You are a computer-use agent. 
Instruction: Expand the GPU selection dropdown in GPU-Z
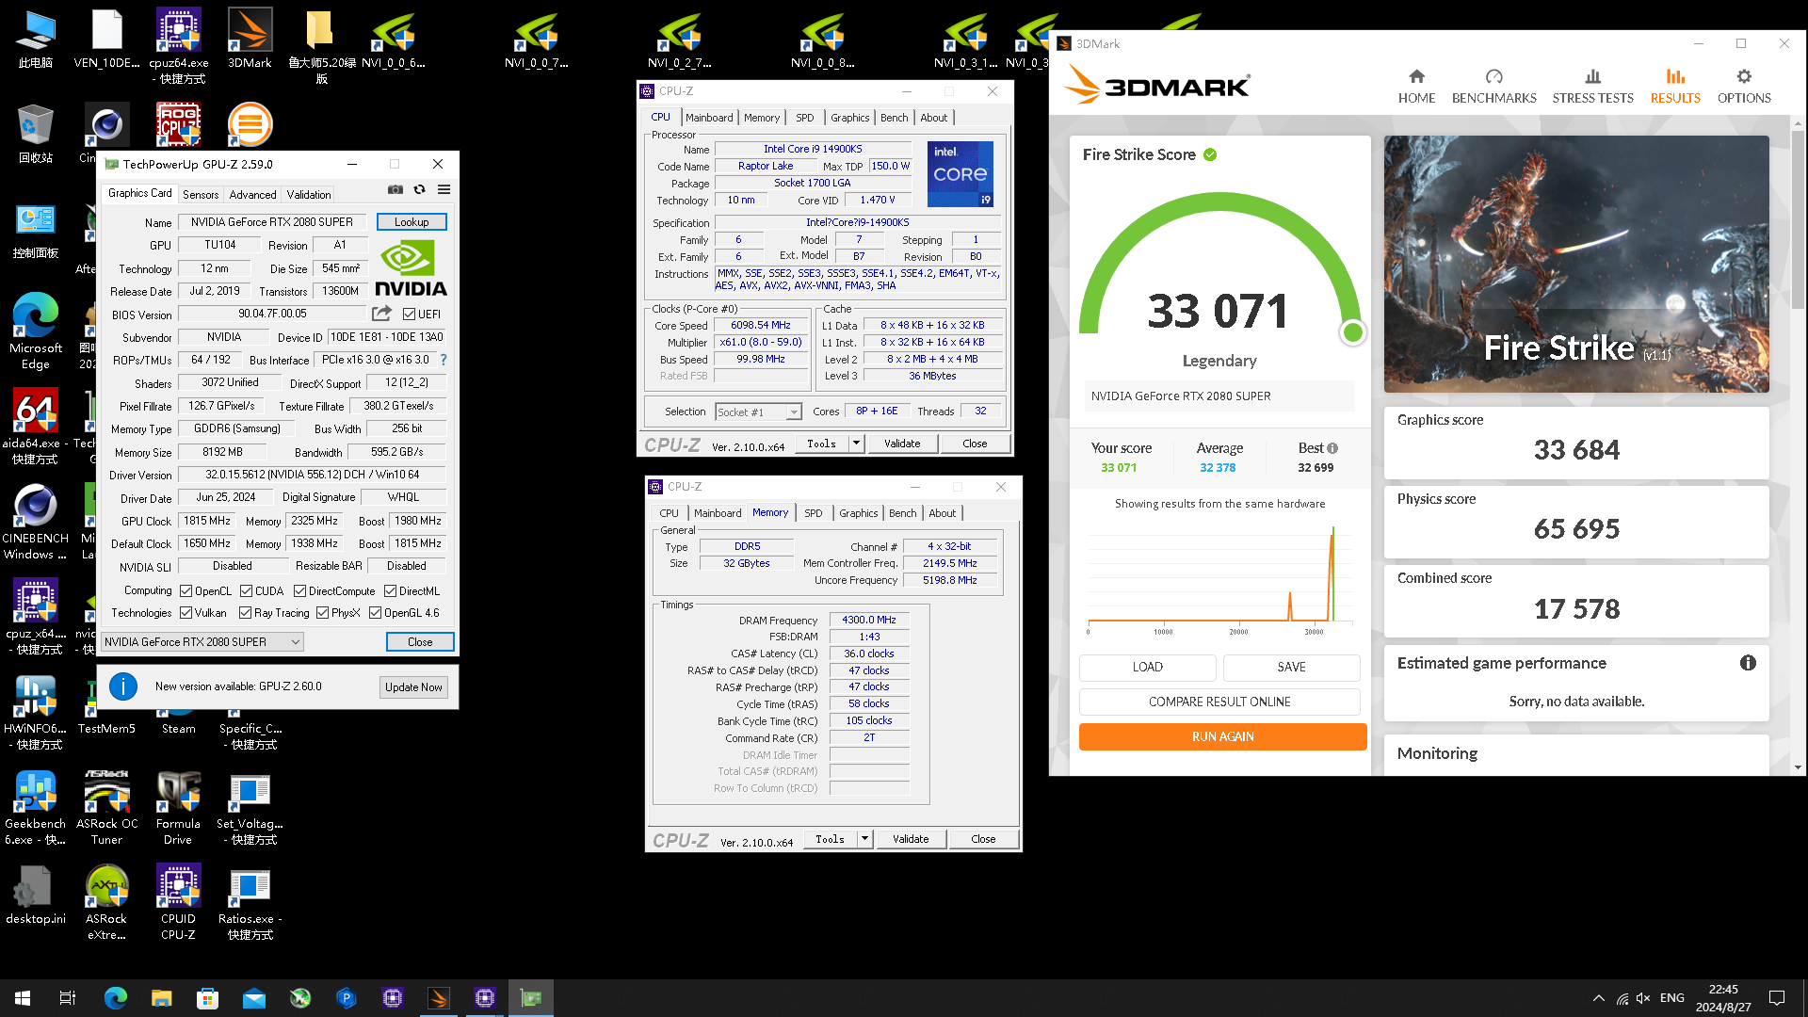(203, 642)
